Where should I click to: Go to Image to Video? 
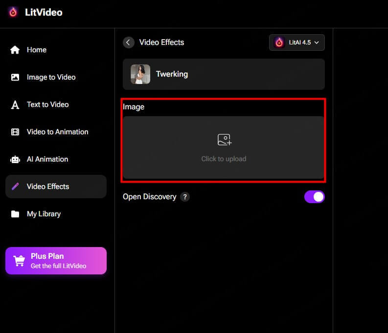pyautogui.click(x=56, y=77)
